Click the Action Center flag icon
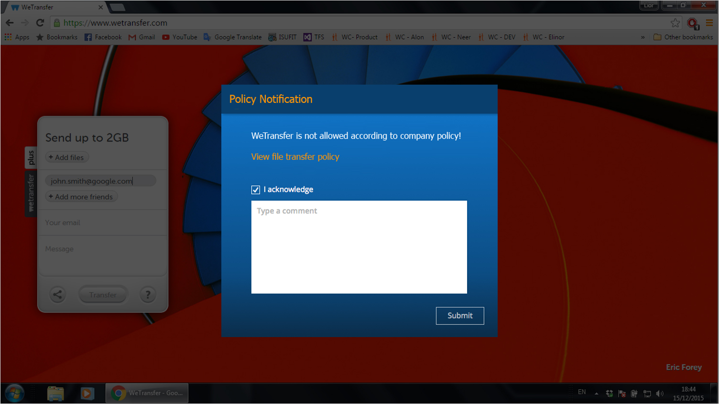The width and height of the screenshot is (719, 404). click(622, 393)
